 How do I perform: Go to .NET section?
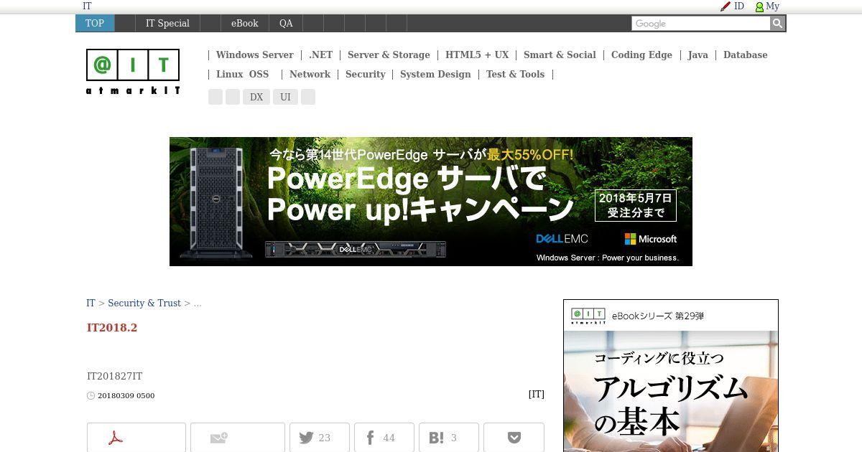click(320, 55)
